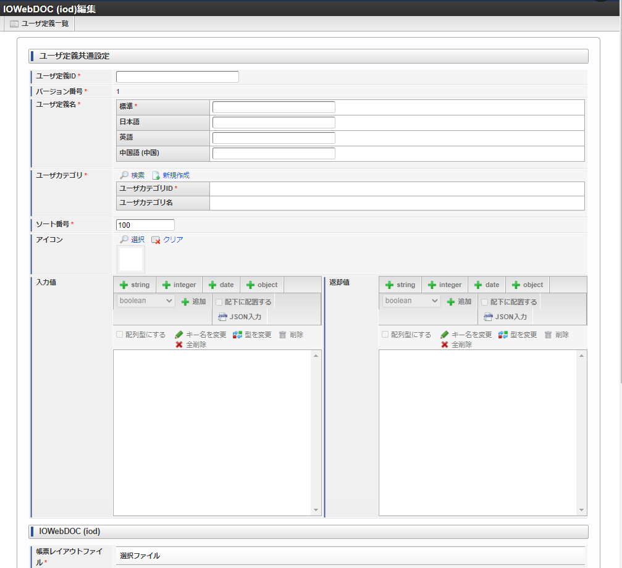The height and width of the screenshot is (568, 622).
Task: Click the ソート番号 input field showing 100
Action: pyautogui.click(x=145, y=225)
